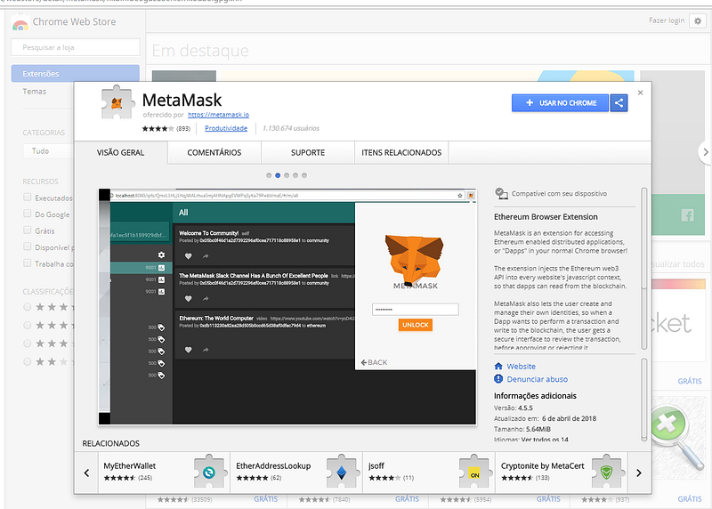This screenshot has width=712, height=509.
Task: Open the Website link
Action: click(x=521, y=367)
